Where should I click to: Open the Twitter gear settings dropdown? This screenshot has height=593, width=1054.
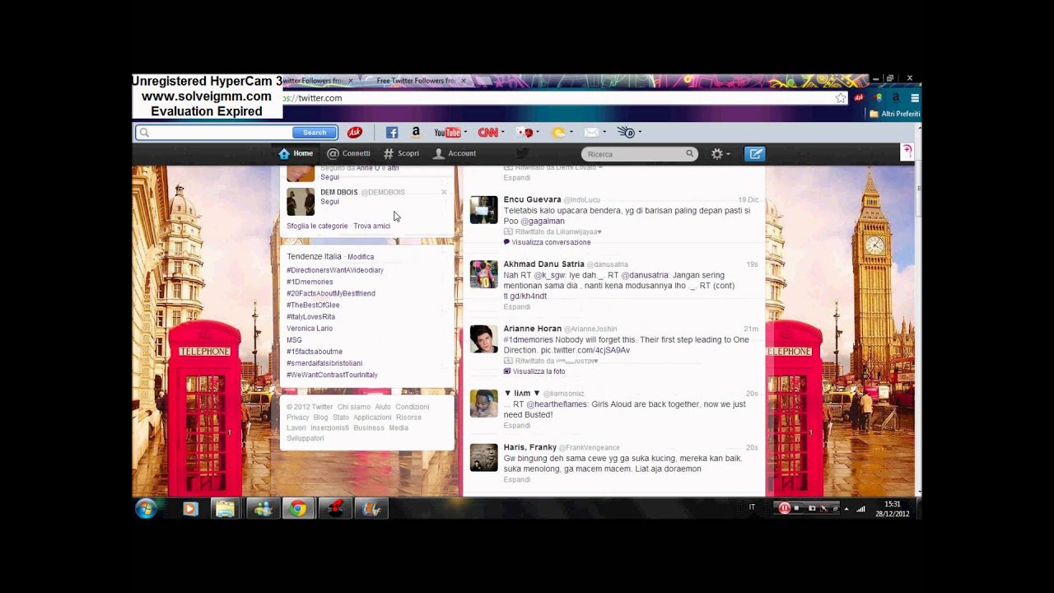[x=721, y=154]
